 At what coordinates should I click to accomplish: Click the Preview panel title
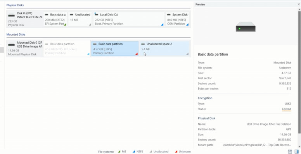tap(200, 4)
